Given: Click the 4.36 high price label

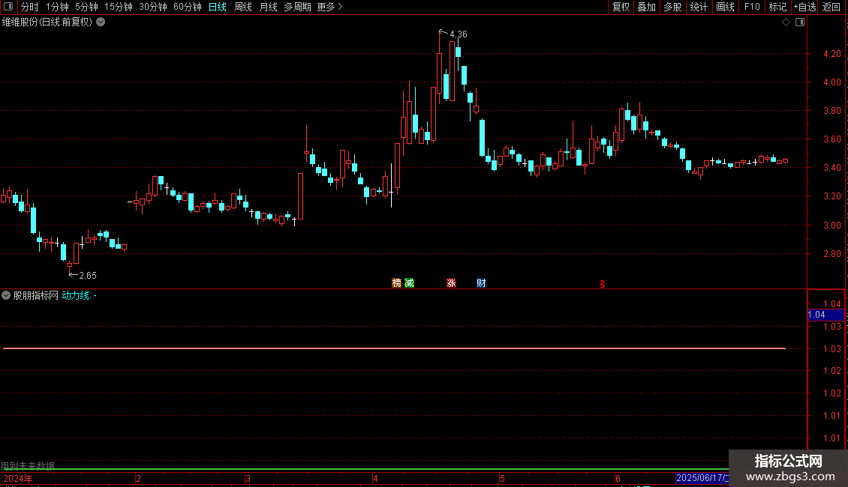Looking at the screenshot, I should [458, 34].
